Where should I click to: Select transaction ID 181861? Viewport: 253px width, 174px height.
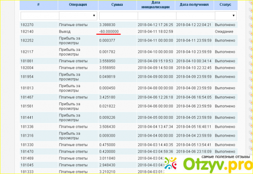[x=27, y=61]
